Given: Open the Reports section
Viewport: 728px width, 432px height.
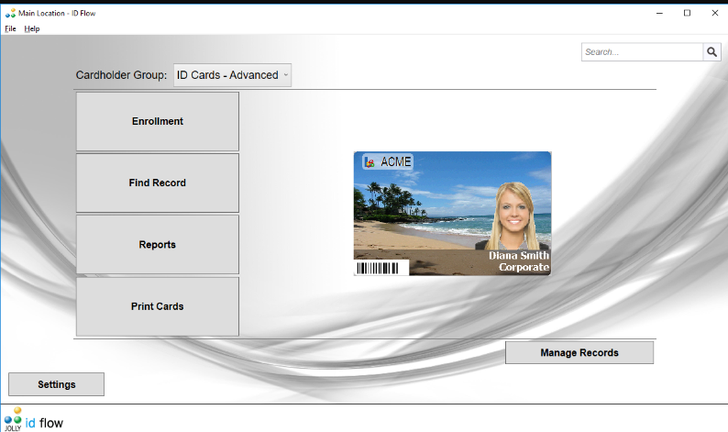Looking at the screenshot, I should [158, 245].
